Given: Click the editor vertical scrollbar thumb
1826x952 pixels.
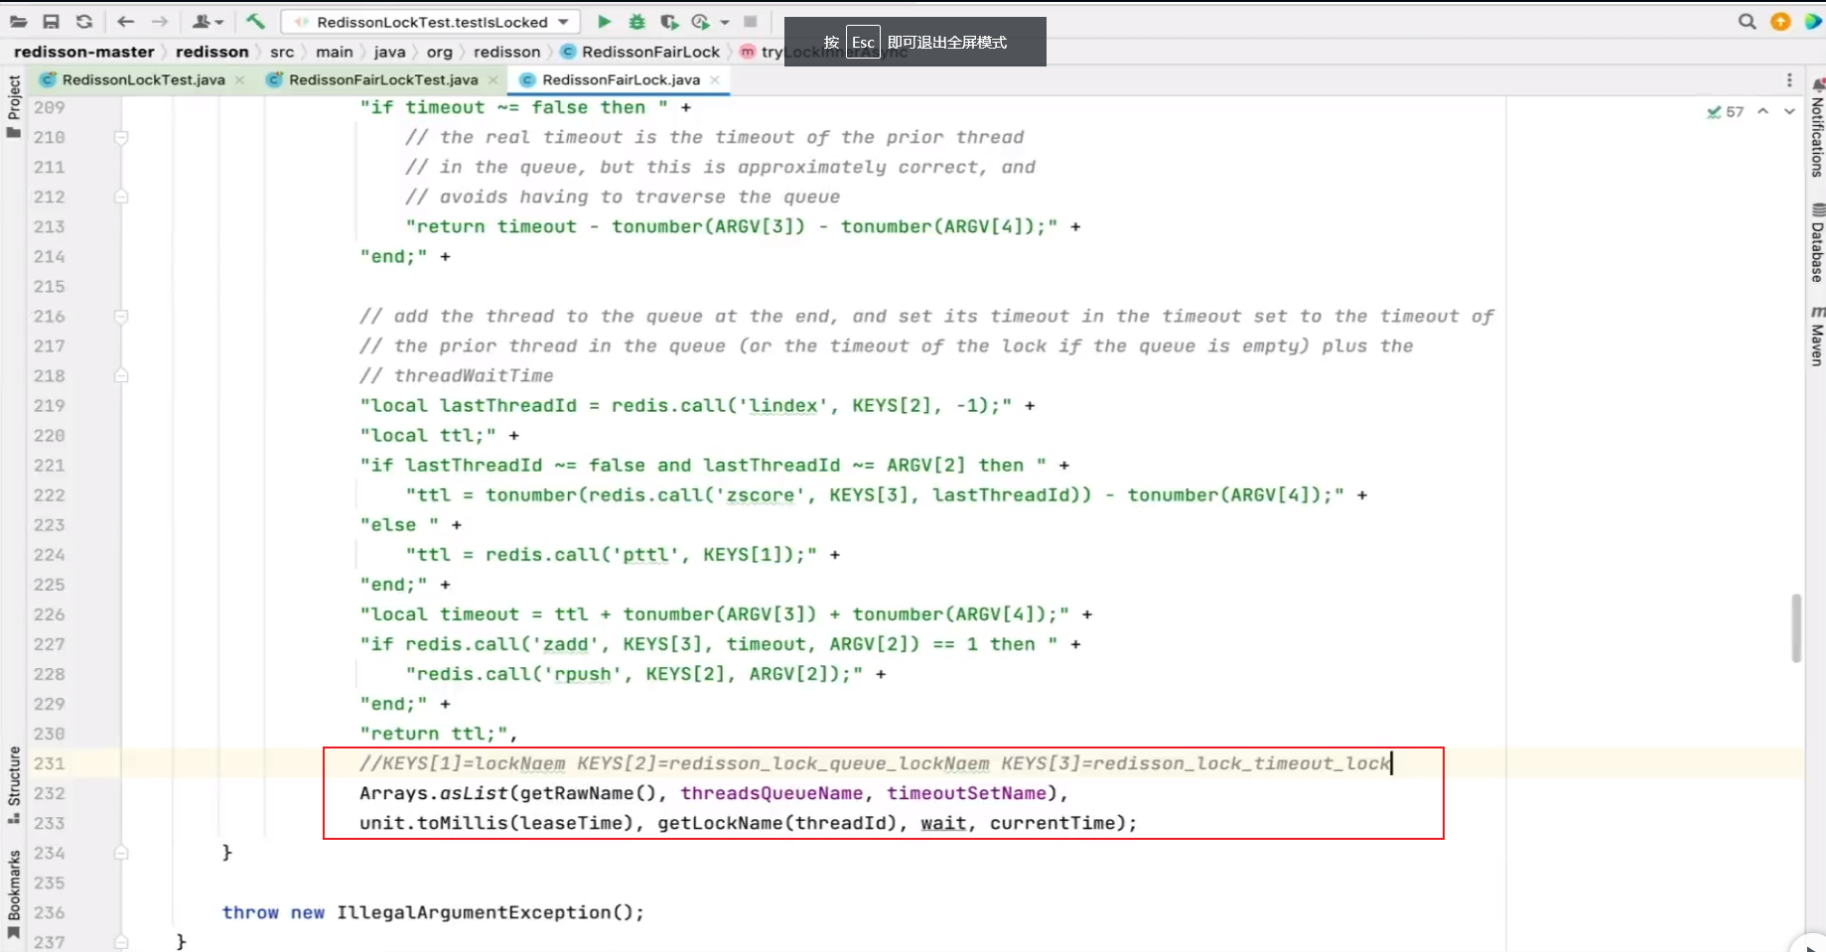Looking at the screenshot, I should (1795, 627).
